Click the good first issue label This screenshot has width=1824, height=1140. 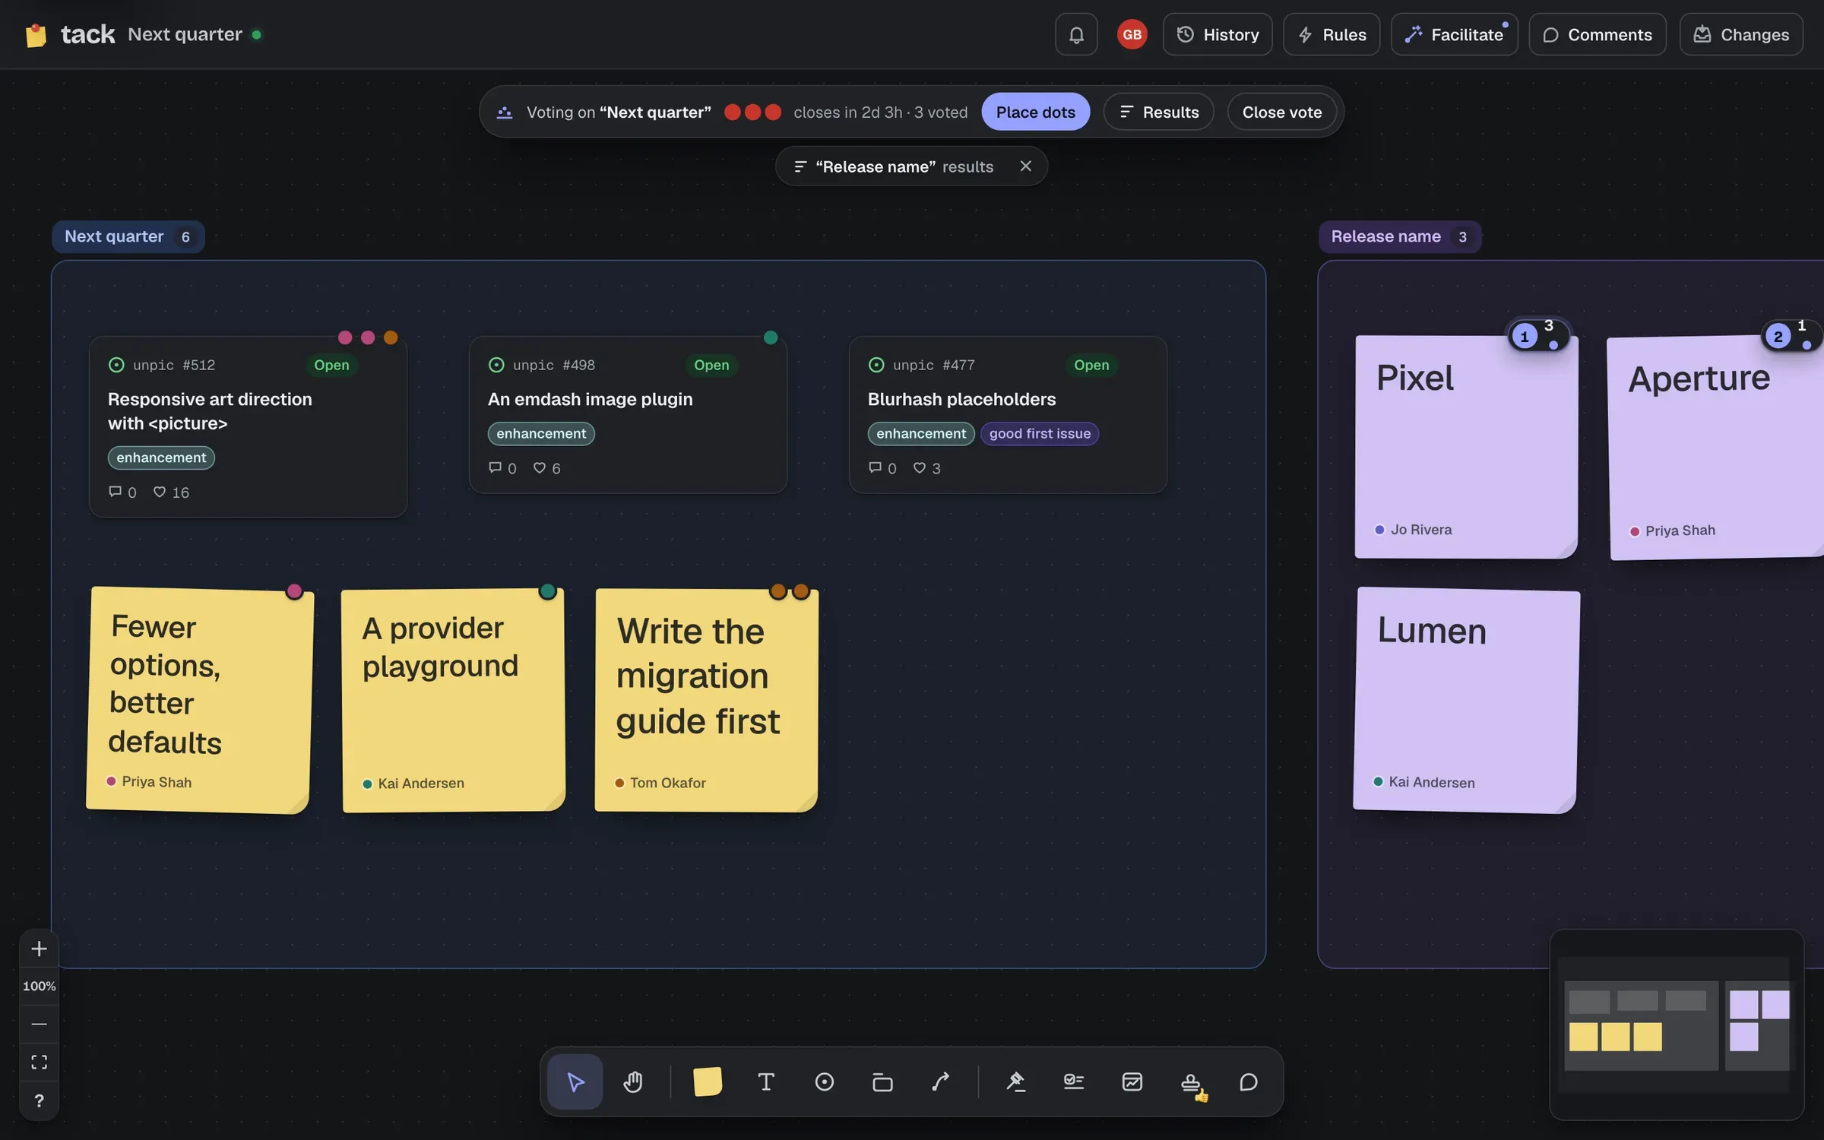(x=1040, y=433)
